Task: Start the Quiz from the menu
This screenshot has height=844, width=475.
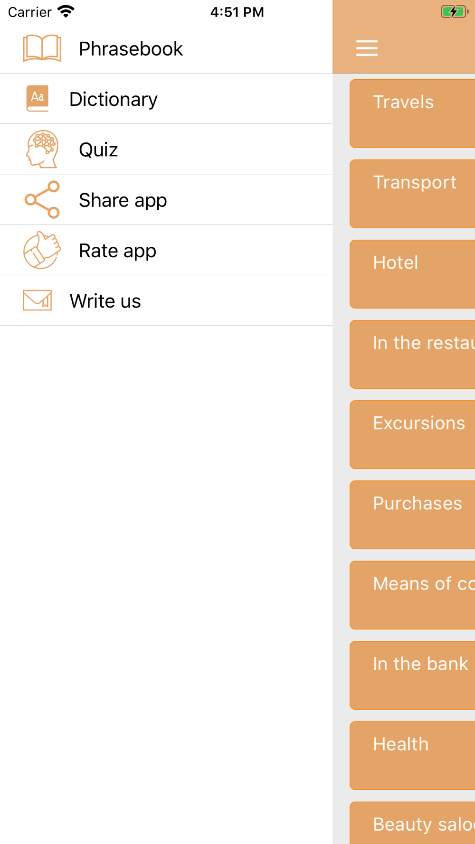Action: (98, 150)
